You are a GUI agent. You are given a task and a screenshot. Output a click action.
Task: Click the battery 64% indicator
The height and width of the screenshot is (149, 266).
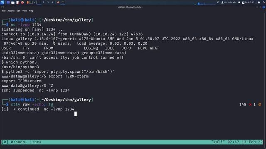point(246,2)
